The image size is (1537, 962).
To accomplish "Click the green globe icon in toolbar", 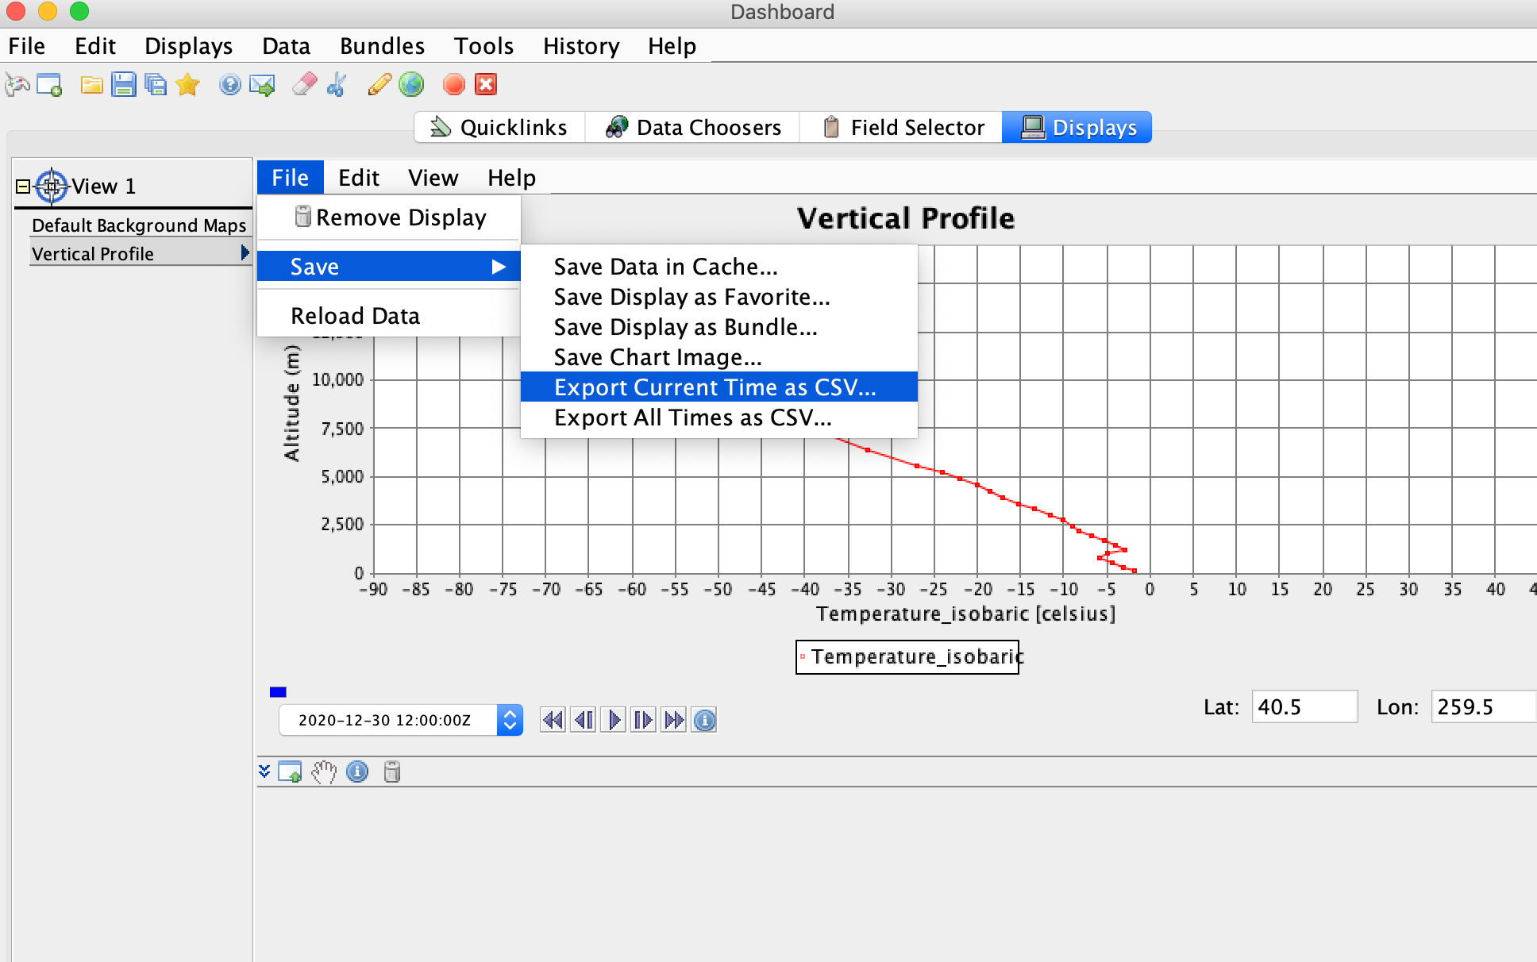I will [x=411, y=84].
